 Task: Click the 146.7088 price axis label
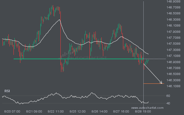173,68
